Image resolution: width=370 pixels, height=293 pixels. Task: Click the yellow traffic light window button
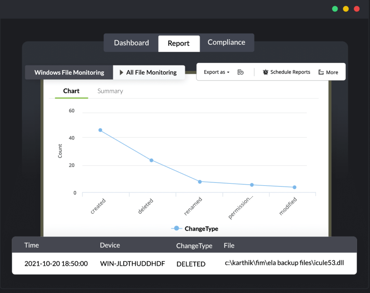tap(345, 9)
